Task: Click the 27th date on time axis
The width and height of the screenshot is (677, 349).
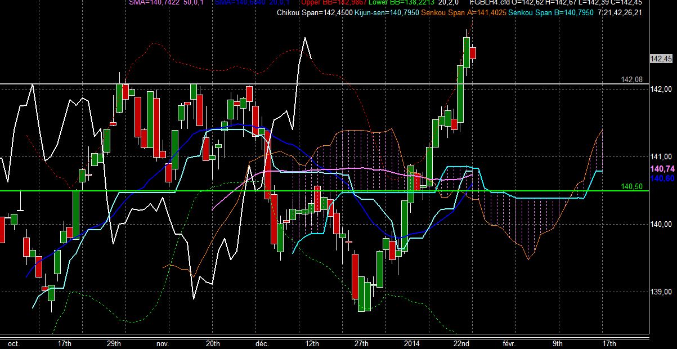Action: coord(362,343)
